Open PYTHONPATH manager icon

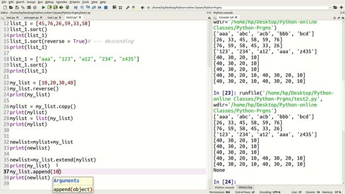click(x=134, y=8)
